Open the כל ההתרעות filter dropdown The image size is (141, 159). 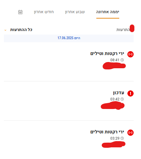pyautogui.click(x=18, y=30)
